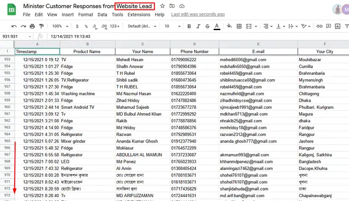This screenshot has width=349, height=201.
Task: Open the Data menu
Action: coord(102,15)
